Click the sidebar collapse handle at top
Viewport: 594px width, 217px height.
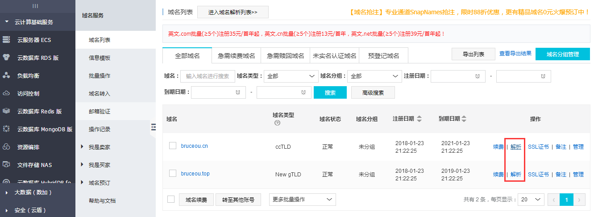pos(35,6)
